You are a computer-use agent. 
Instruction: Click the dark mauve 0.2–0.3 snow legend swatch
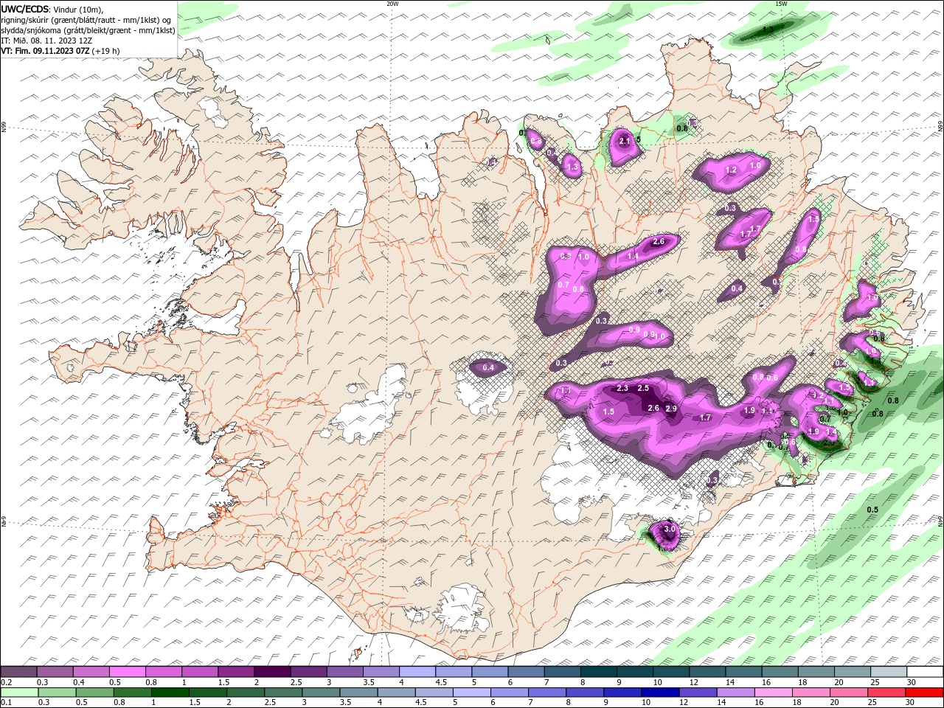pyautogui.click(x=19, y=672)
